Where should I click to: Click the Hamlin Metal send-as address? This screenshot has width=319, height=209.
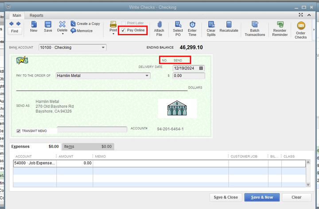click(55, 106)
